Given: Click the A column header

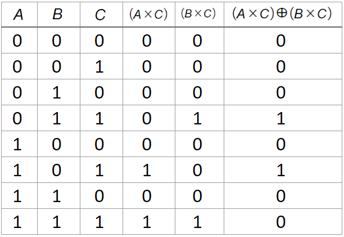Looking at the screenshot, I should coord(19,15).
